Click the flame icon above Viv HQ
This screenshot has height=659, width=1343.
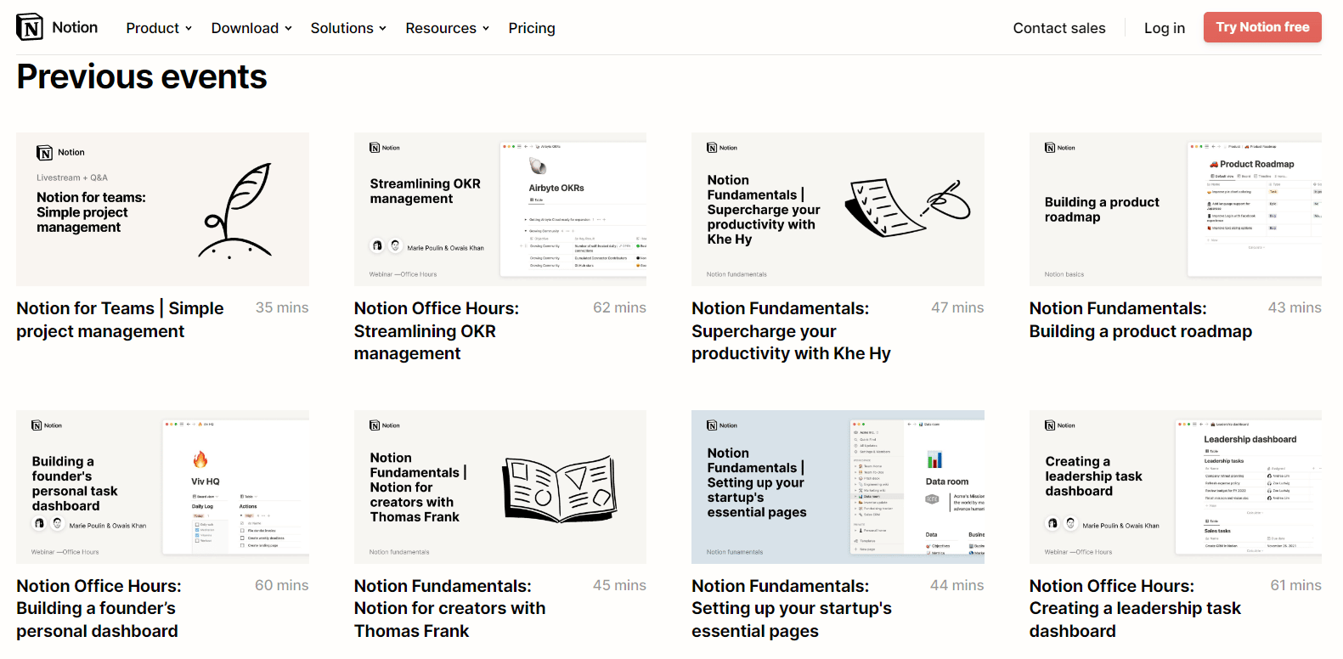pos(200,459)
